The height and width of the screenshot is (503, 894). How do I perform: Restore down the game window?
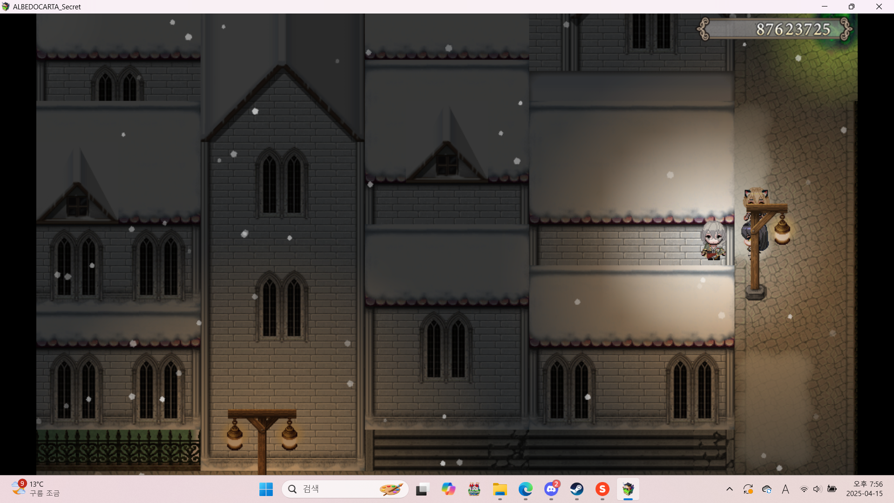coord(852,7)
